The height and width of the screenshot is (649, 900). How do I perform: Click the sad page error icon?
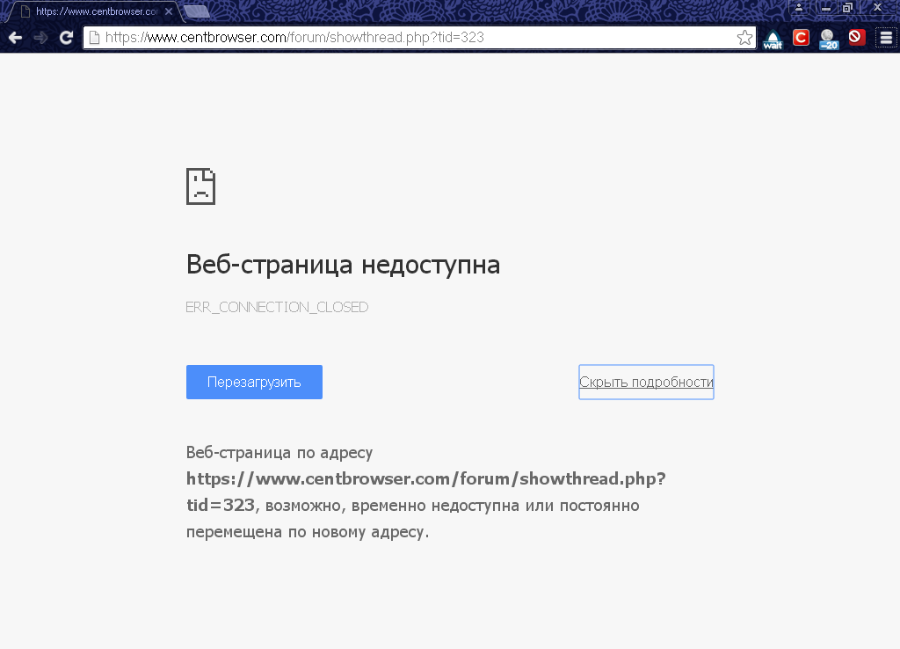click(201, 186)
